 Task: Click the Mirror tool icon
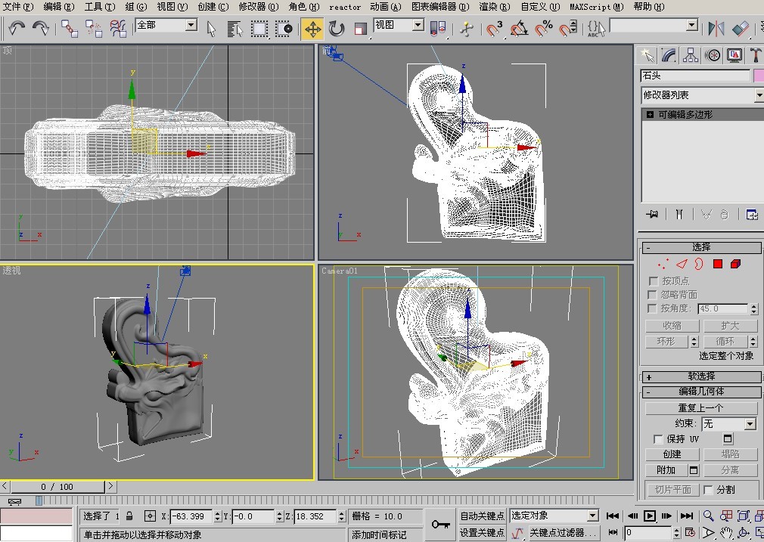point(716,29)
